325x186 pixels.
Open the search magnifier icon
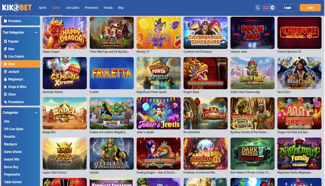(x=258, y=8)
